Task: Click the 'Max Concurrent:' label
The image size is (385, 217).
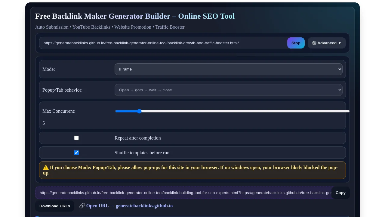Action: 59,111
